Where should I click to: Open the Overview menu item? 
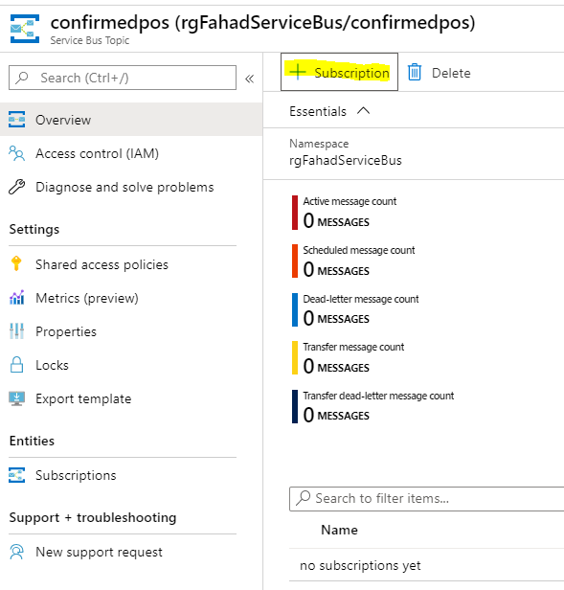click(131, 120)
